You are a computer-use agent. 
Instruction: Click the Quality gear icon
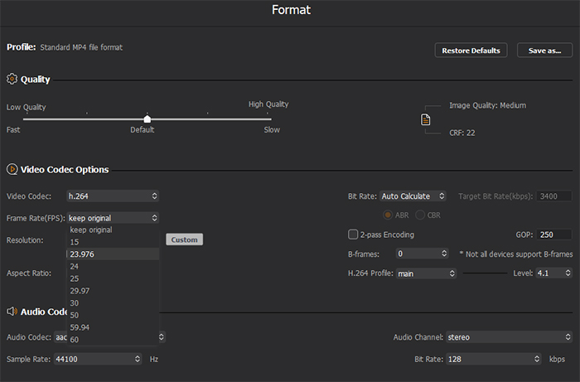[x=12, y=79]
